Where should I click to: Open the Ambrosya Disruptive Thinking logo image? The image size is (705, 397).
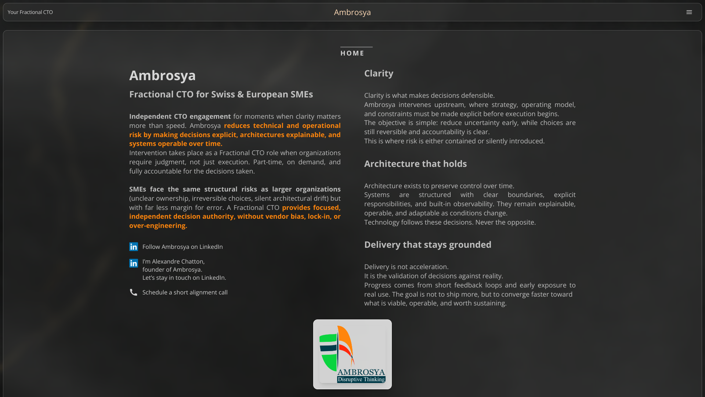click(352, 354)
